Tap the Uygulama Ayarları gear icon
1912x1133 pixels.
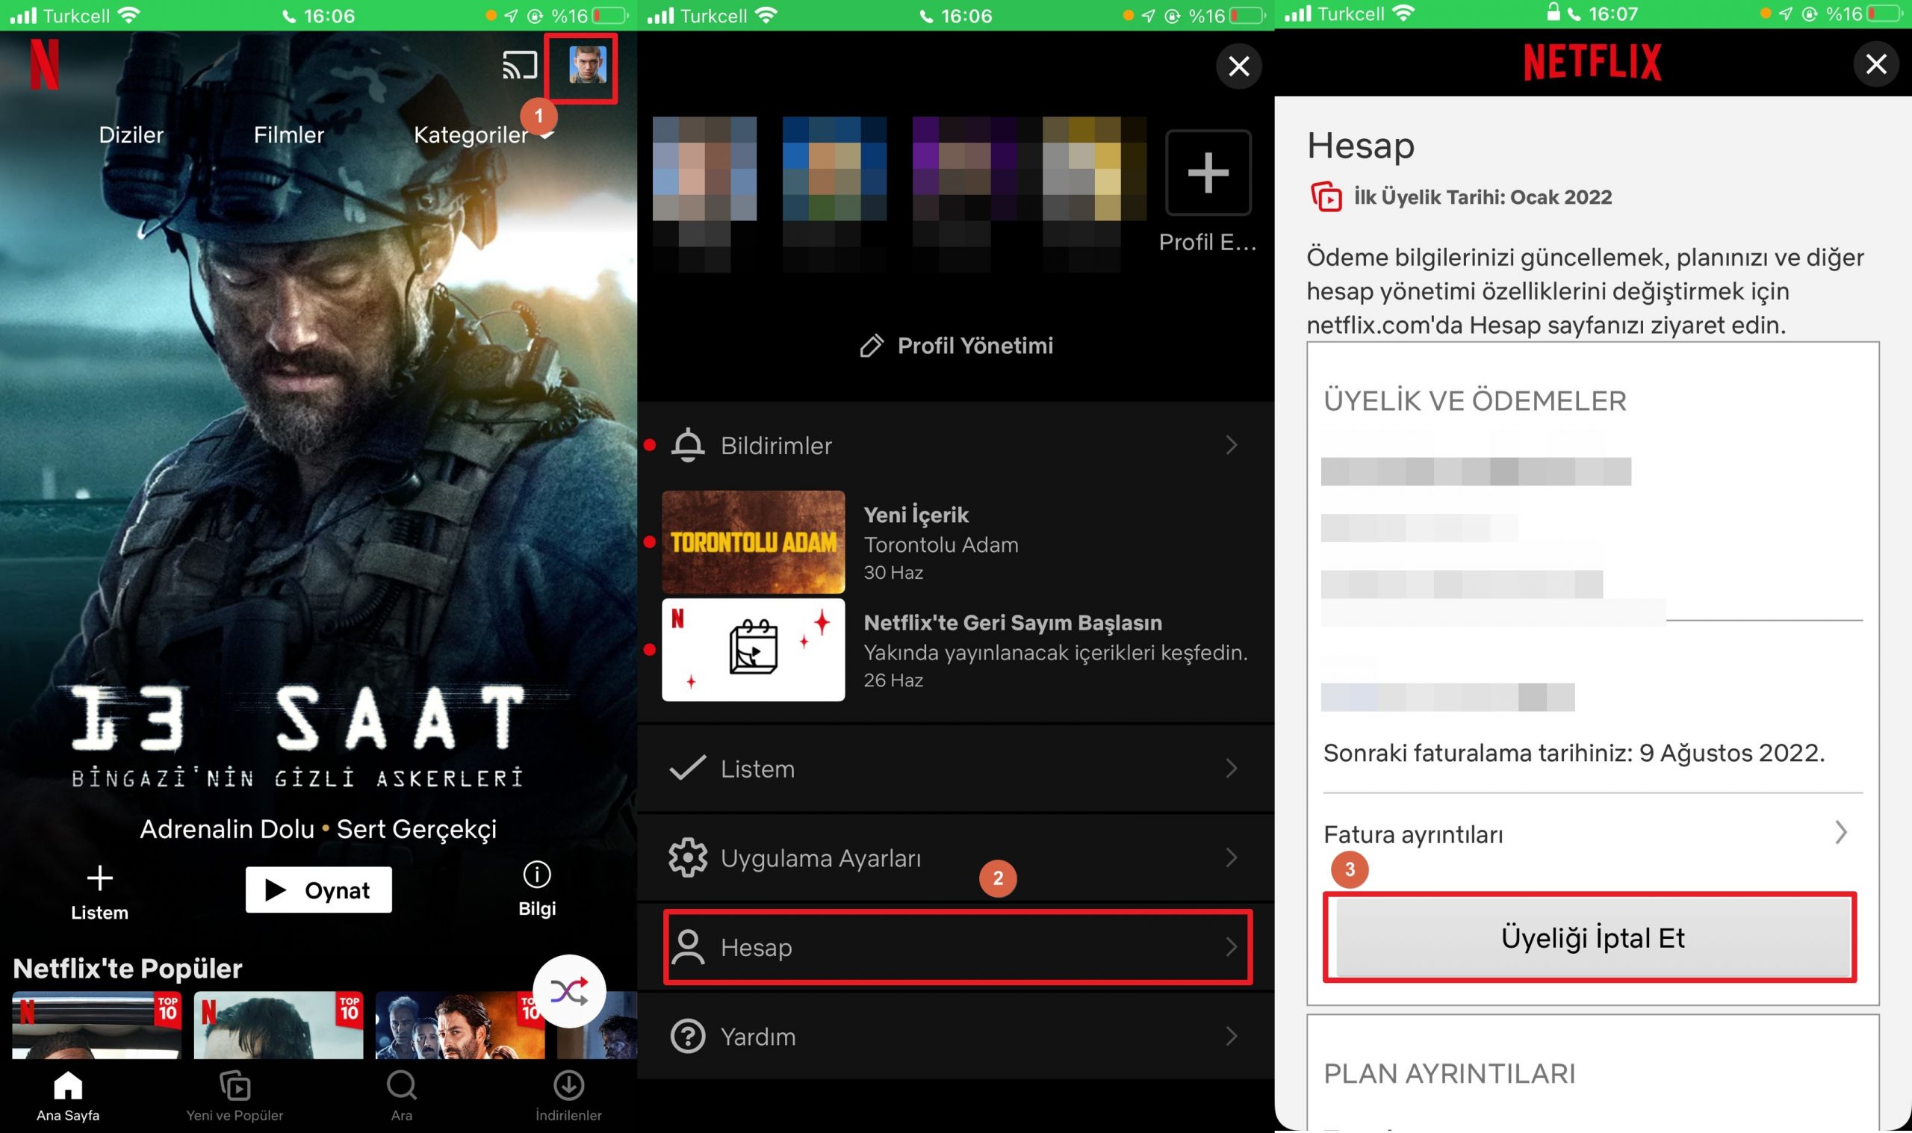[x=687, y=857]
